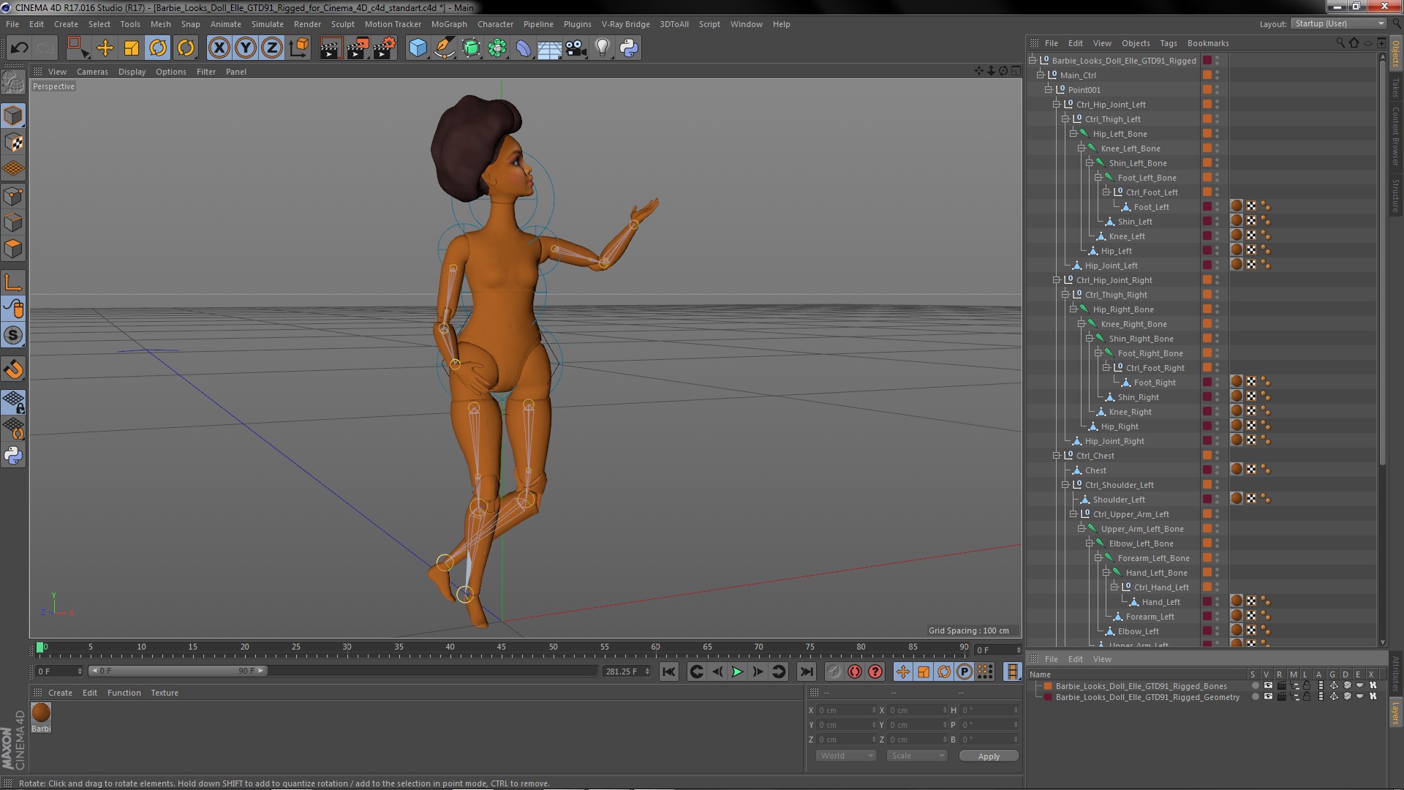The height and width of the screenshot is (790, 1404).
Task: Open the Layout Startup dropdown
Action: coord(1338,23)
